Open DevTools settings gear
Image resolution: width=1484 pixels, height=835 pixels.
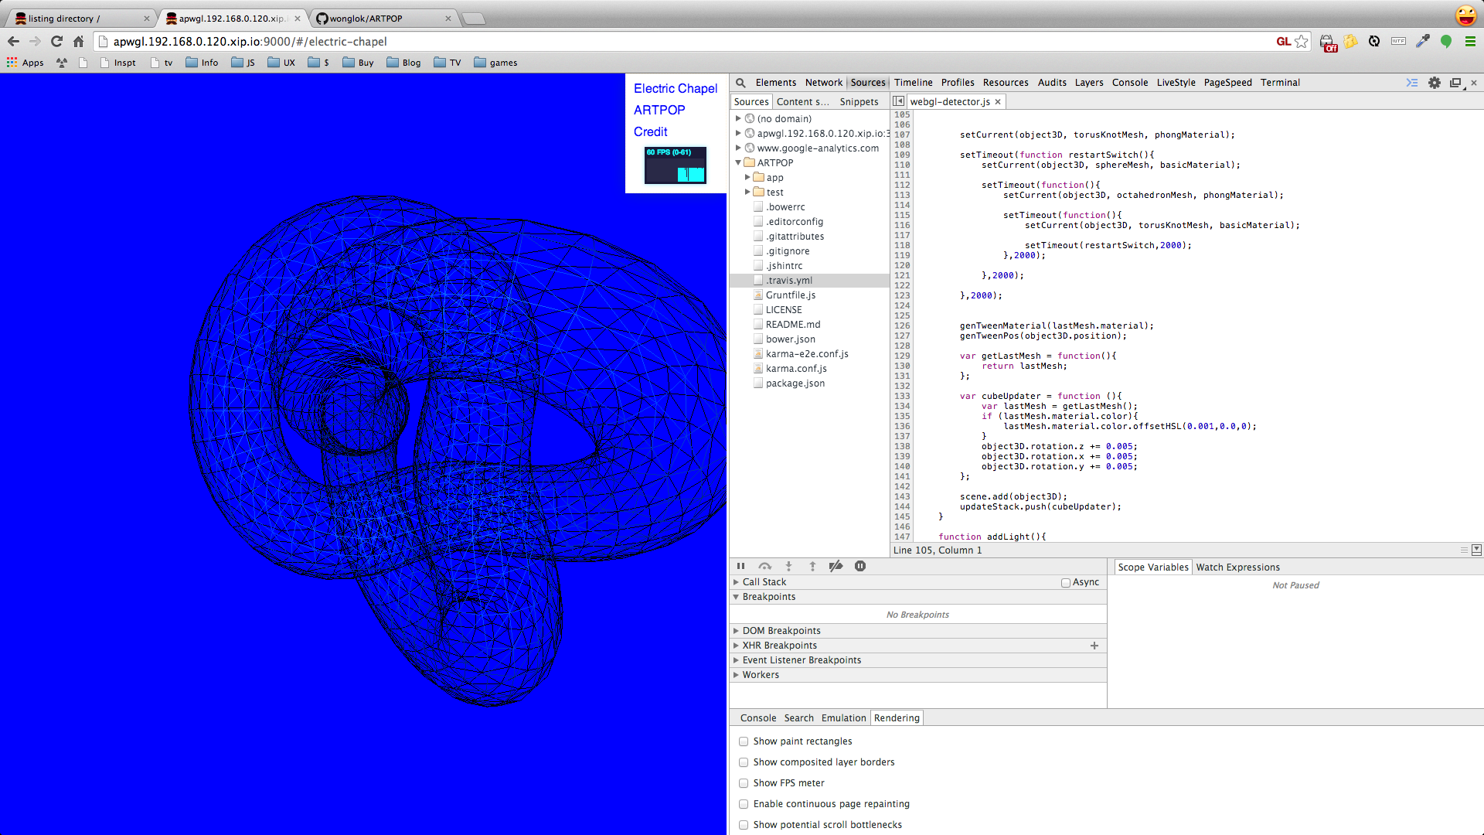coord(1435,83)
